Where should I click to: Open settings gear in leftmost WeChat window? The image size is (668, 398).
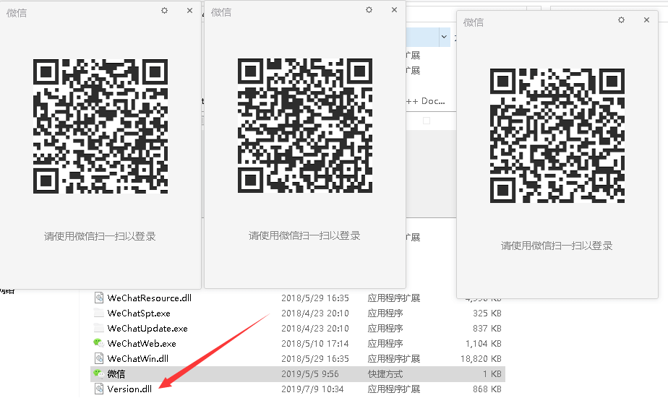[164, 11]
